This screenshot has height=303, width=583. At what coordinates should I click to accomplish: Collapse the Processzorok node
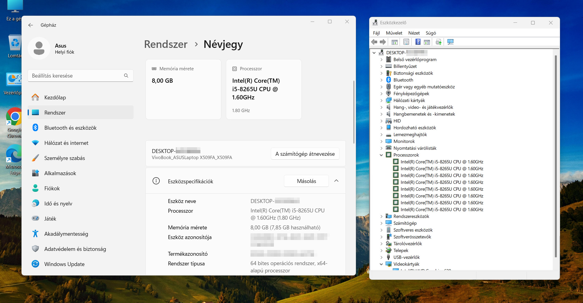click(x=381, y=155)
